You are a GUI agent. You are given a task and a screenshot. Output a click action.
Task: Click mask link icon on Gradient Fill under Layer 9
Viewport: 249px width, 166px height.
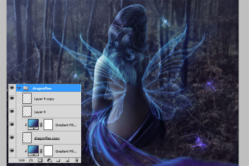[41, 124]
